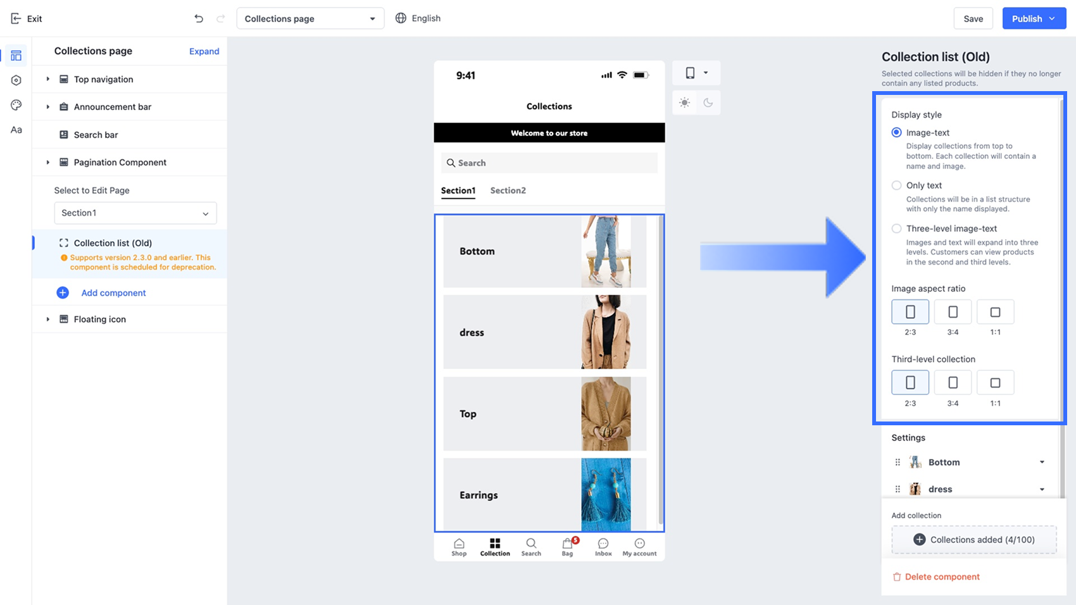Click the orange deprecation warning icon

coord(64,258)
